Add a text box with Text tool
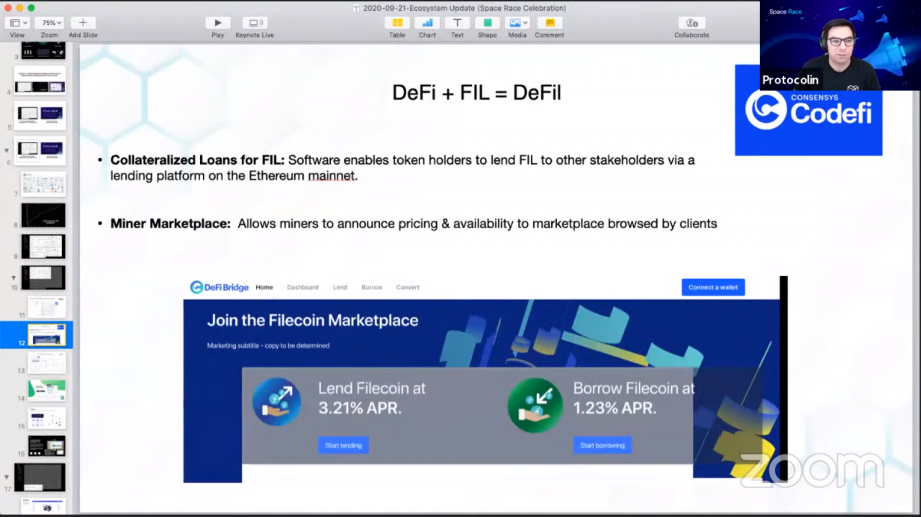Image resolution: width=921 pixels, height=517 pixels. 457,23
